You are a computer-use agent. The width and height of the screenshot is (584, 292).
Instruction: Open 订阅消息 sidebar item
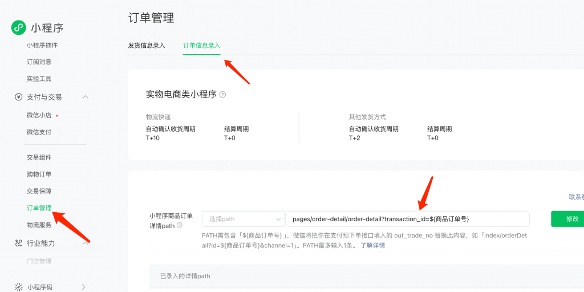[39, 62]
